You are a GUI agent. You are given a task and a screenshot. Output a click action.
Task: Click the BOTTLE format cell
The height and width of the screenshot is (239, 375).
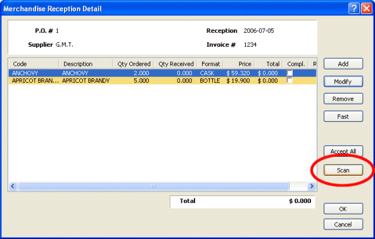tap(210, 81)
